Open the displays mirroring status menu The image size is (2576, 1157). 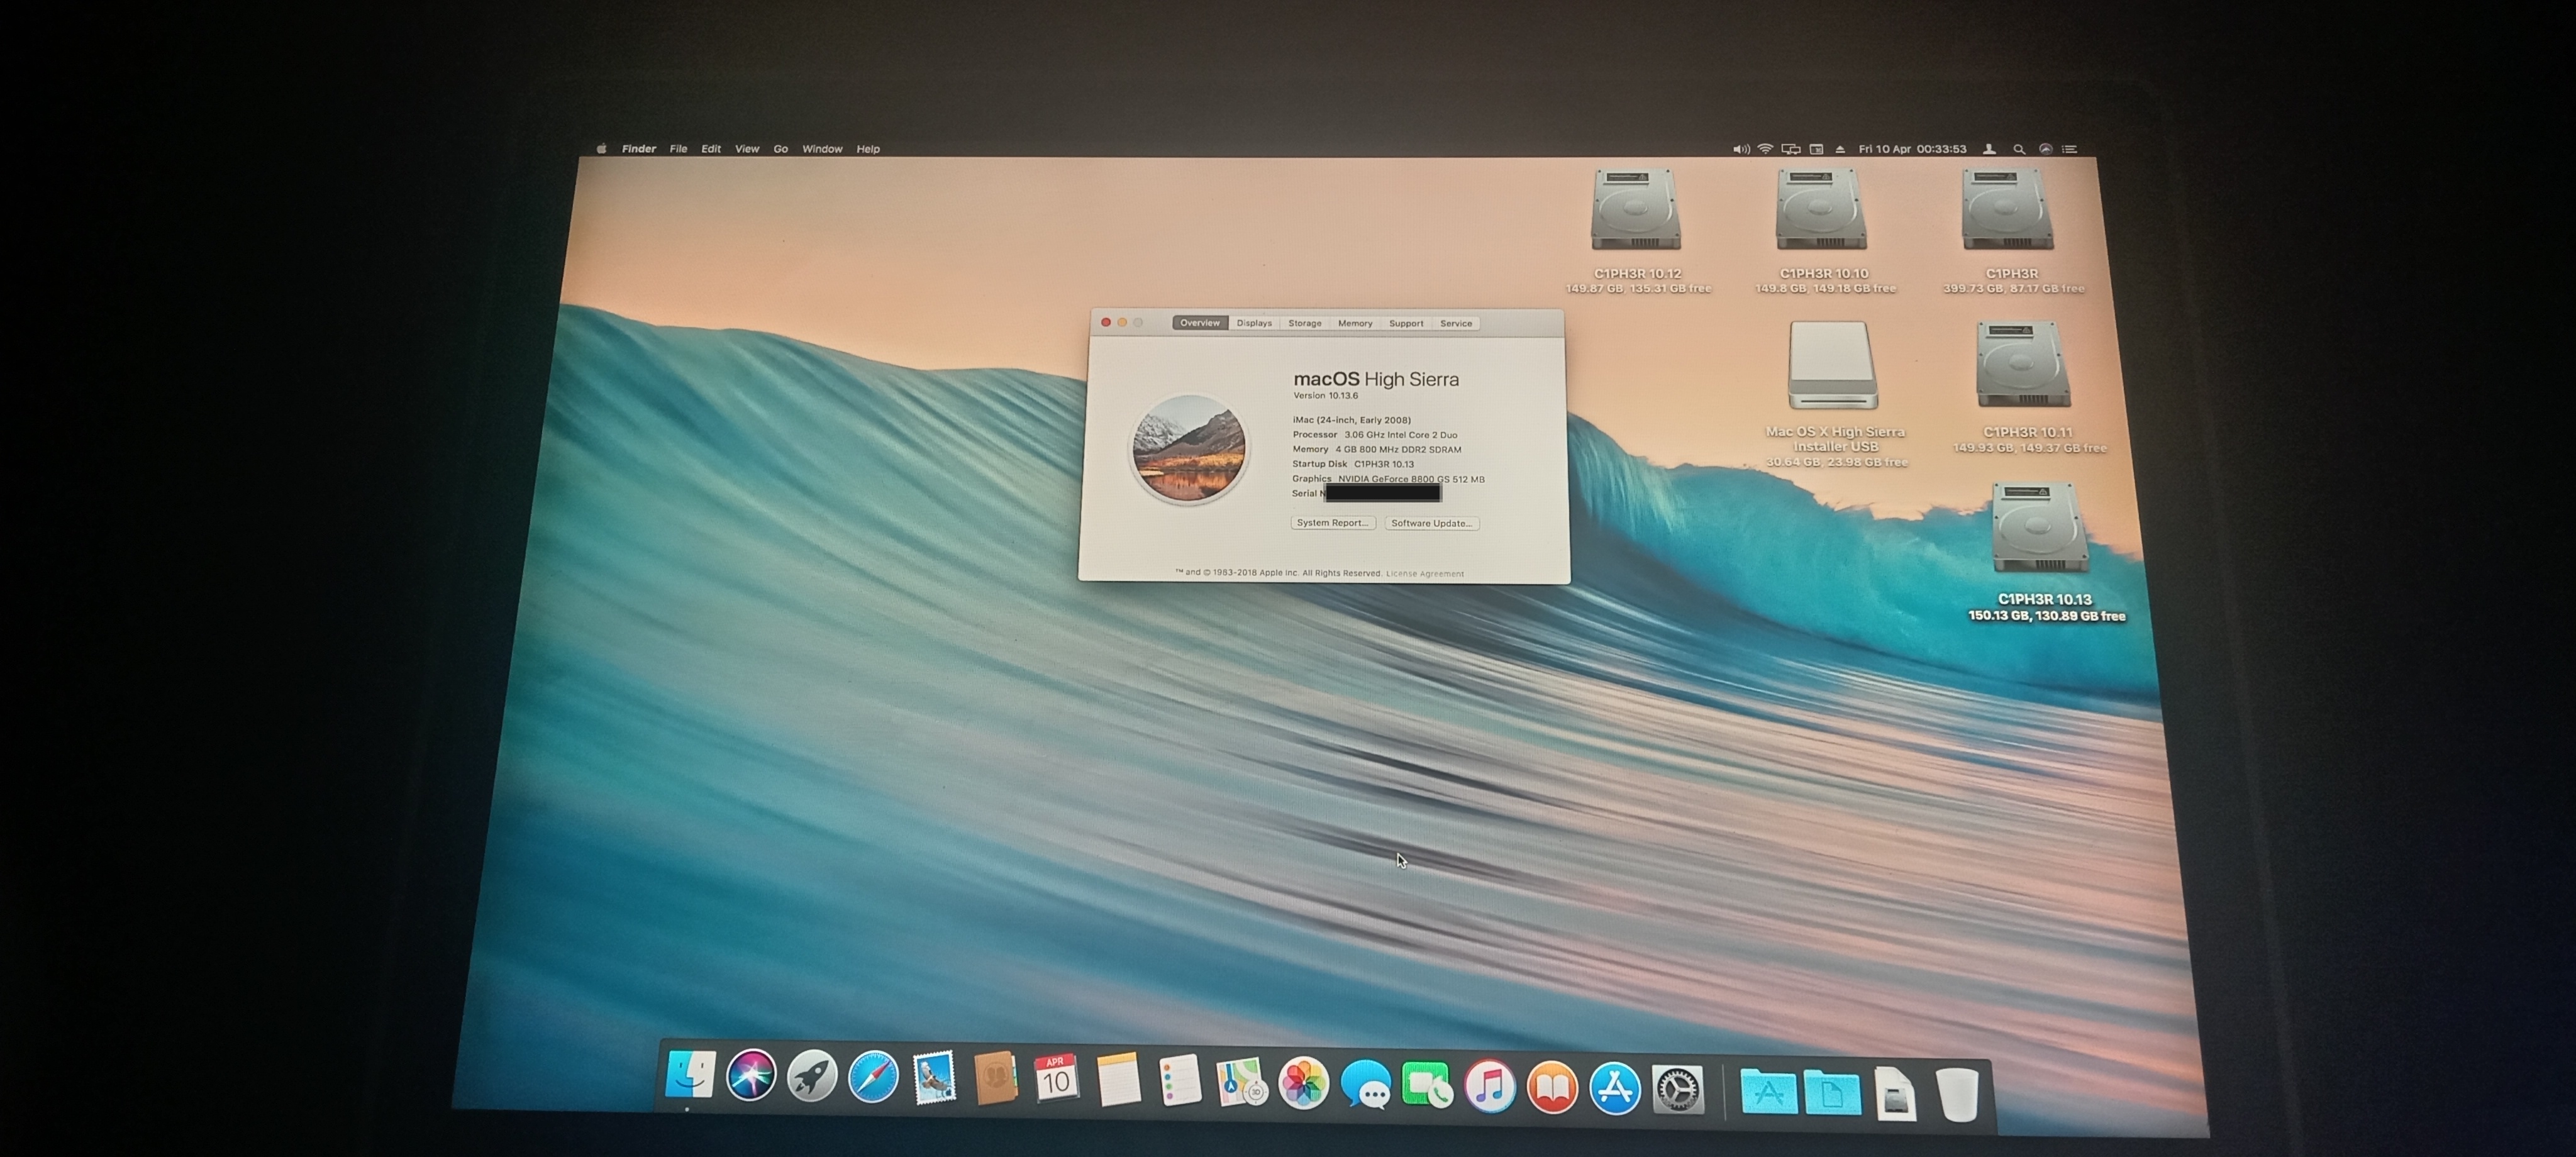tap(1791, 149)
